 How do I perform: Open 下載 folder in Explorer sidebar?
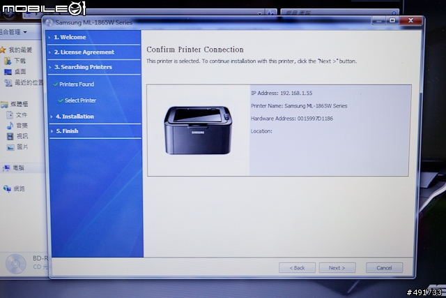(20, 61)
